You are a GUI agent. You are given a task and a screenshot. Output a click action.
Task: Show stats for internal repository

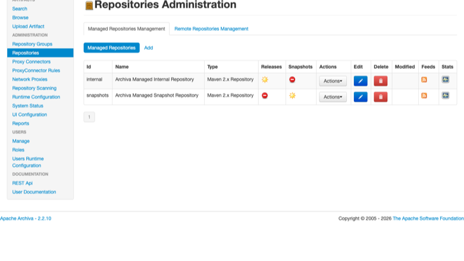tap(446, 80)
